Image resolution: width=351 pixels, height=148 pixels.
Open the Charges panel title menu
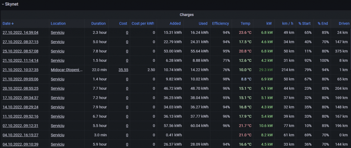coord(187,15)
